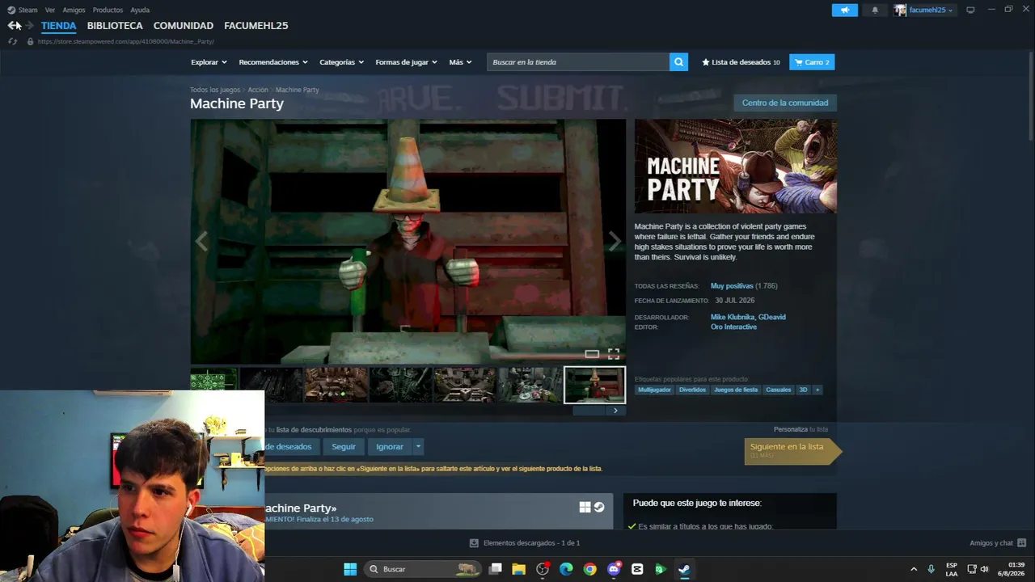Click into the Buscar en la tienda field
This screenshot has width=1035, height=582.
click(578, 62)
